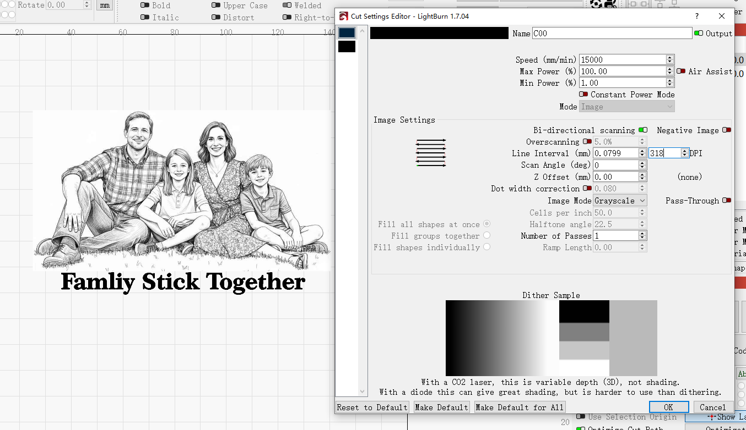
Task: Toggle Distort in the main window toolbar
Action: tap(216, 18)
